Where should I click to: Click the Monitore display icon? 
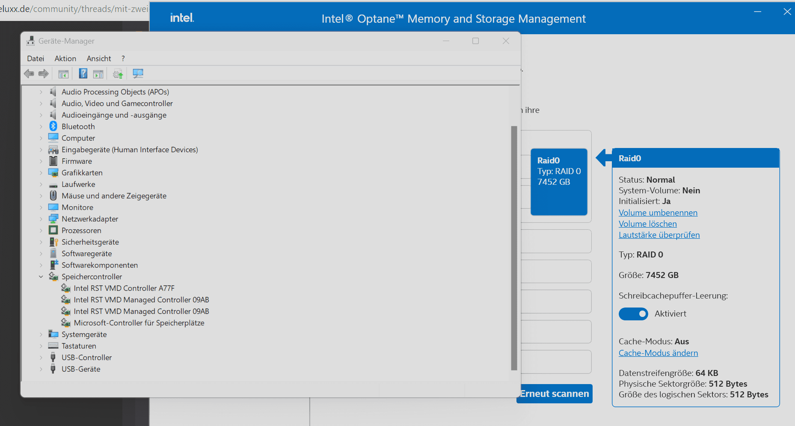53,207
